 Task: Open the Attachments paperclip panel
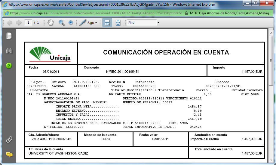tap(9, 140)
